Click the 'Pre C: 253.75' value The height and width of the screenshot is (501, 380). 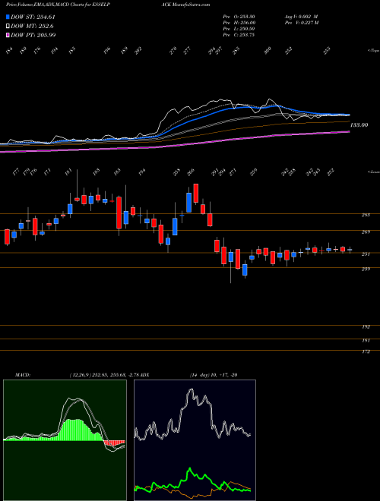239,35
